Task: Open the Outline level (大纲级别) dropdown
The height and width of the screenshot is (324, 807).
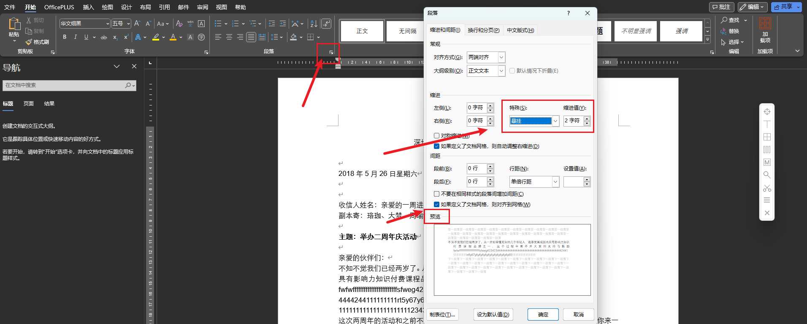Action: (x=501, y=71)
